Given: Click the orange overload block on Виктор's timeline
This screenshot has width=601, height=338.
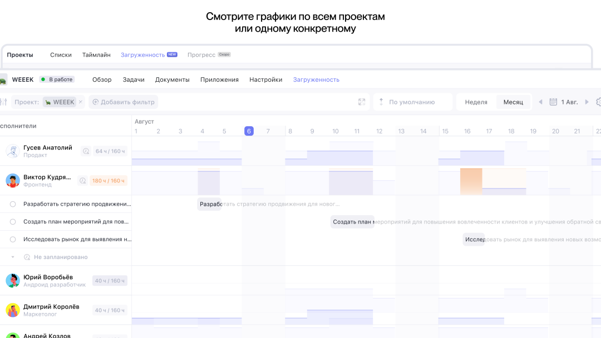Looking at the screenshot, I should tap(471, 181).
